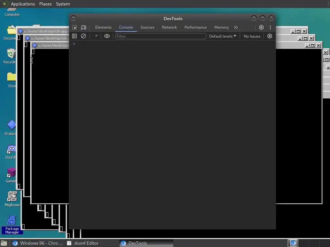The image size is (330, 247).
Task: Create live expression with eye icon
Action: pyautogui.click(x=107, y=36)
